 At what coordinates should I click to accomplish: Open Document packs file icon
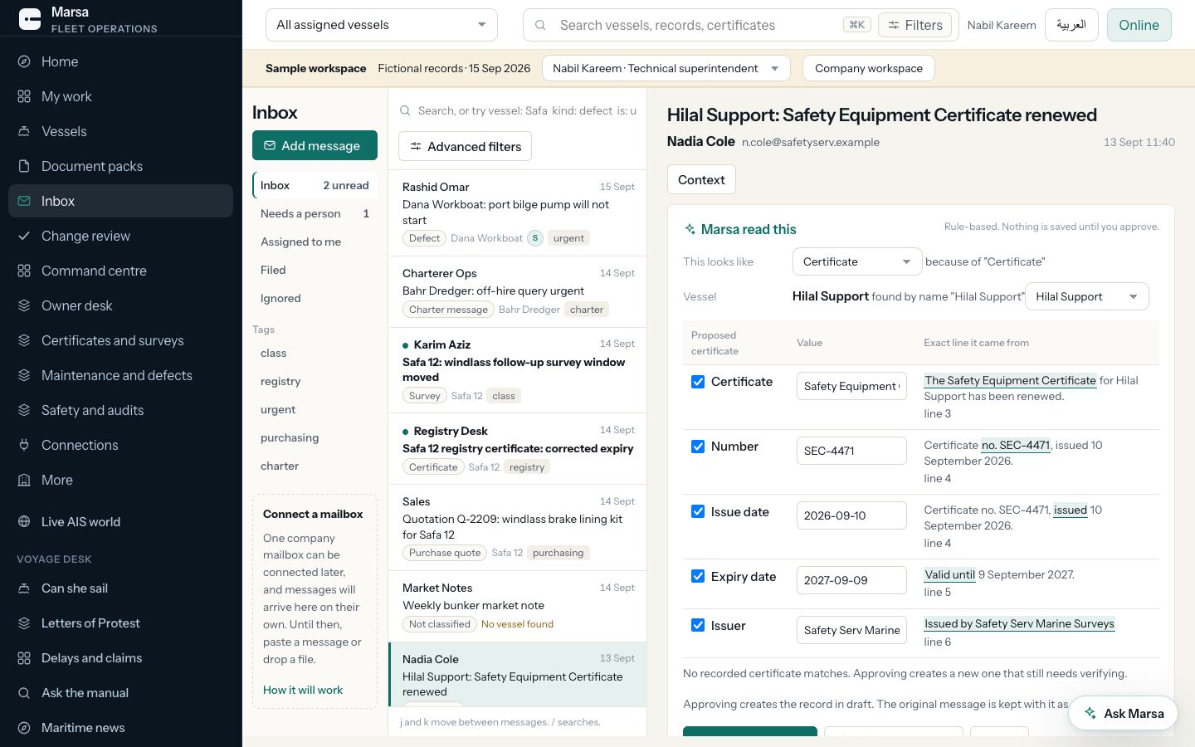point(24,166)
